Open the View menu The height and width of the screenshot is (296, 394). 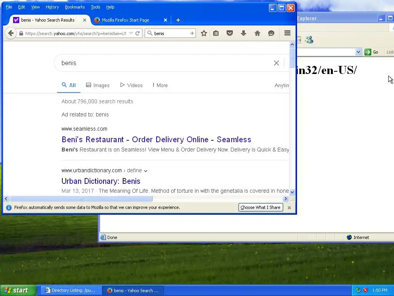[35, 7]
